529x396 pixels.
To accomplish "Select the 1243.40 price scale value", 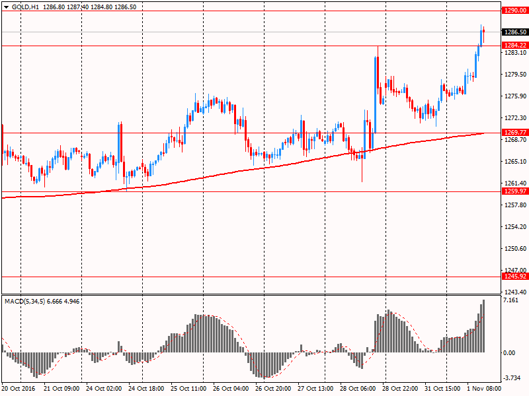I will (x=515, y=292).
